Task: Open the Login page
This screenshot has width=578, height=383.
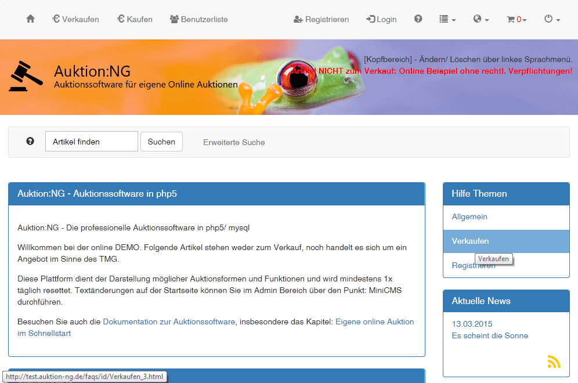Action: 381,19
